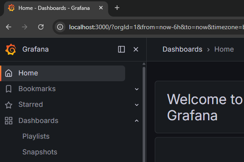Click the Home house icon
This screenshot has width=244, height=162.
[x=9, y=73]
